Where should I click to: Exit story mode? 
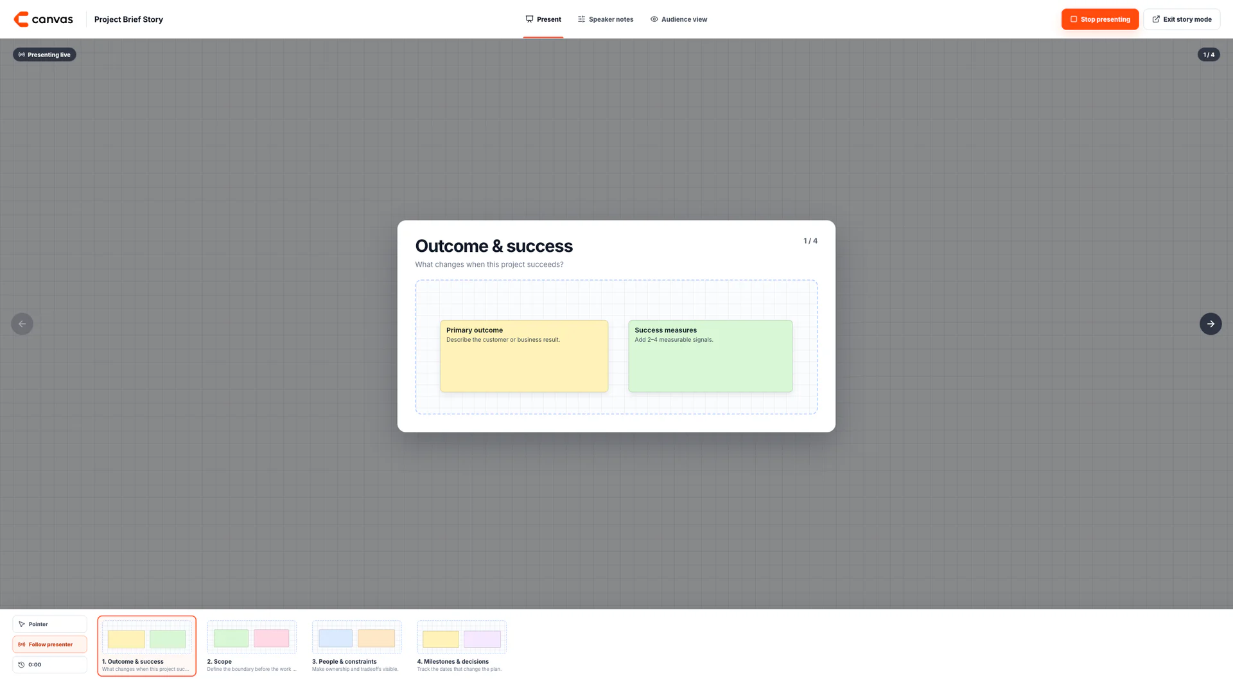[1182, 19]
